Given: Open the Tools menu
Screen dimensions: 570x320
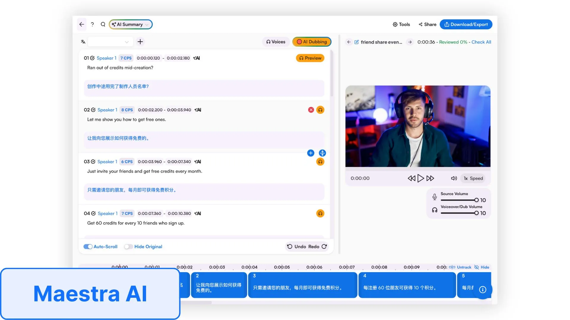Looking at the screenshot, I should [x=401, y=24].
